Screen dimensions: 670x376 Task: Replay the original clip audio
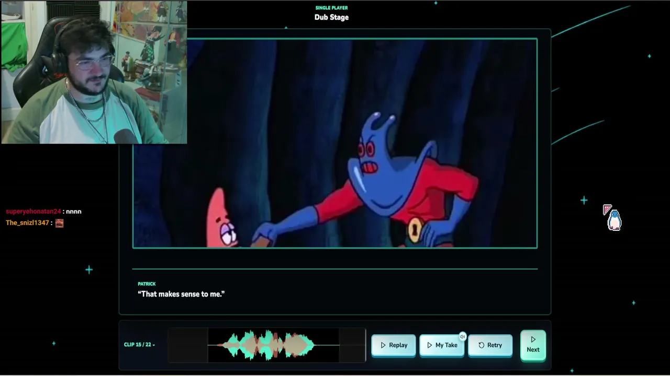[x=394, y=345]
